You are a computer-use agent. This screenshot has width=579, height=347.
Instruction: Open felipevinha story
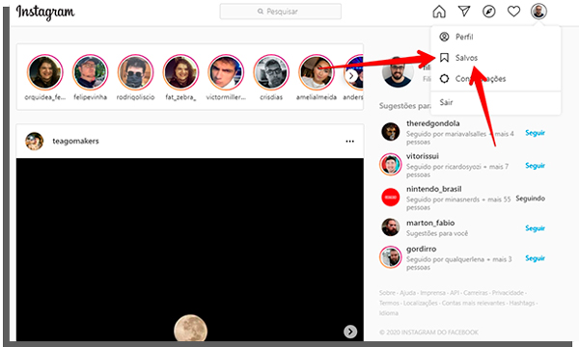click(90, 72)
